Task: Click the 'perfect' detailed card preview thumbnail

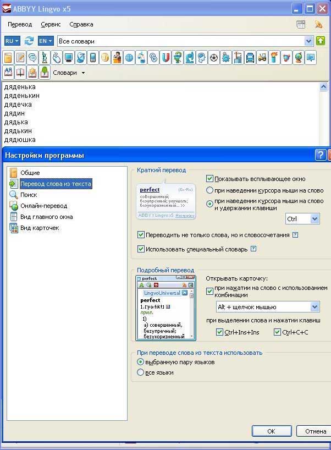Action: (x=166, y=308)
